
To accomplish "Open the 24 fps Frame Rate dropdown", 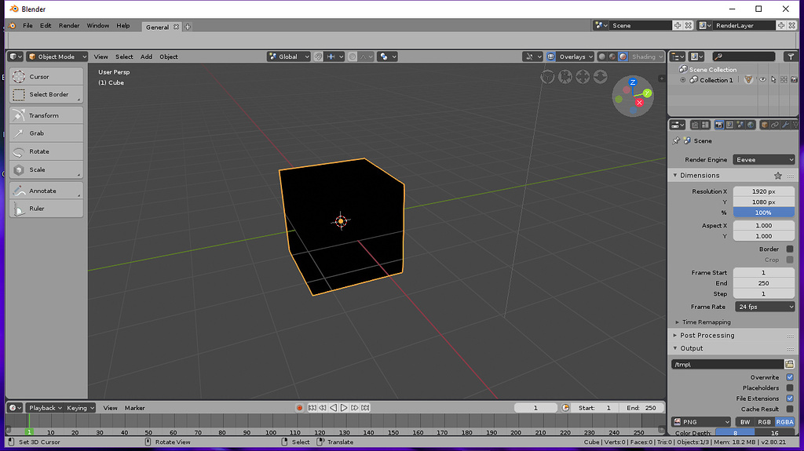I will 765,307.
